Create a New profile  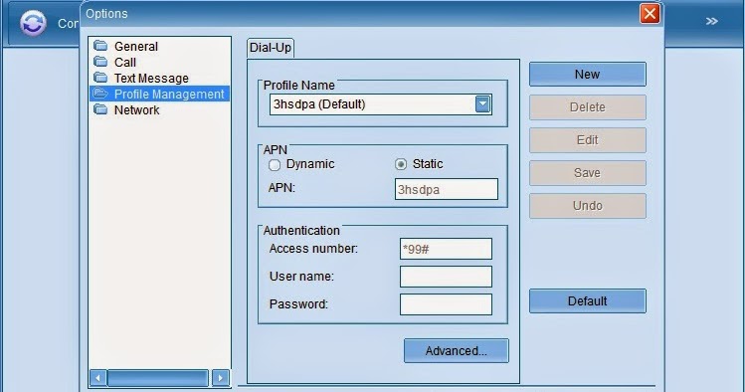[587, 75]
